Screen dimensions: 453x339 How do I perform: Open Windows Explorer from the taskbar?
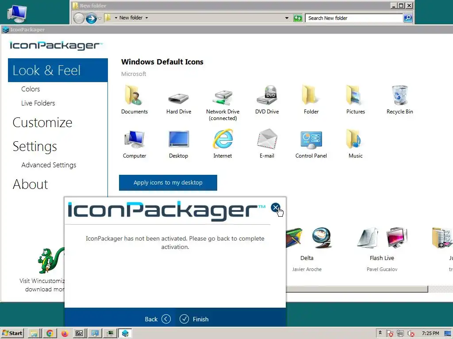pos(34,333)
